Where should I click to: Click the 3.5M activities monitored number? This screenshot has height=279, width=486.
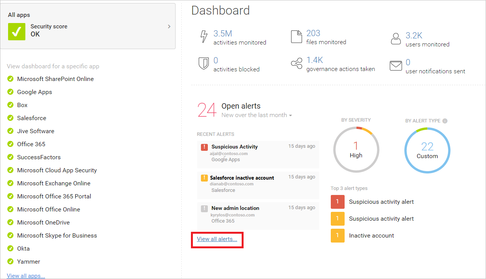coord(223,34)
